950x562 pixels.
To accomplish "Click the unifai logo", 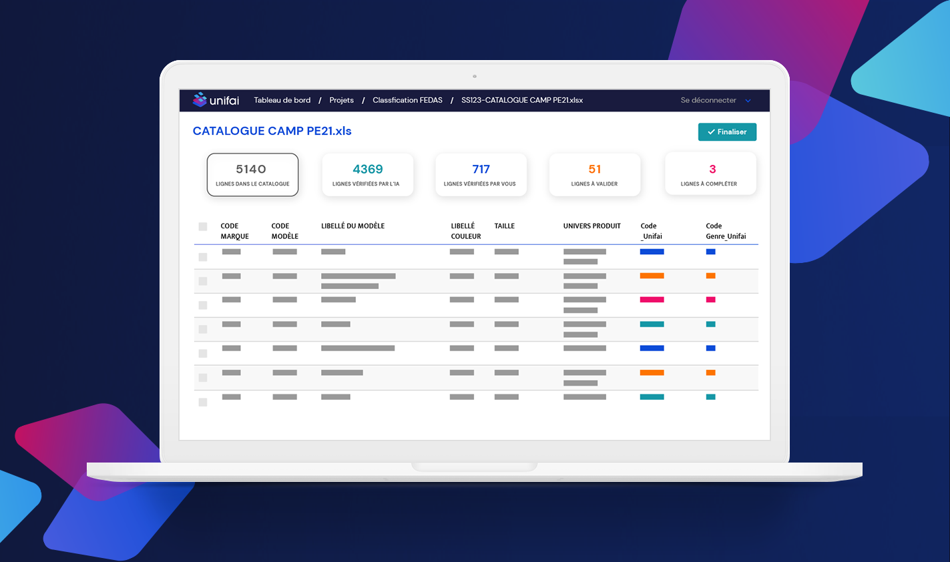I will pyautogui.click(x=216, y=100).
